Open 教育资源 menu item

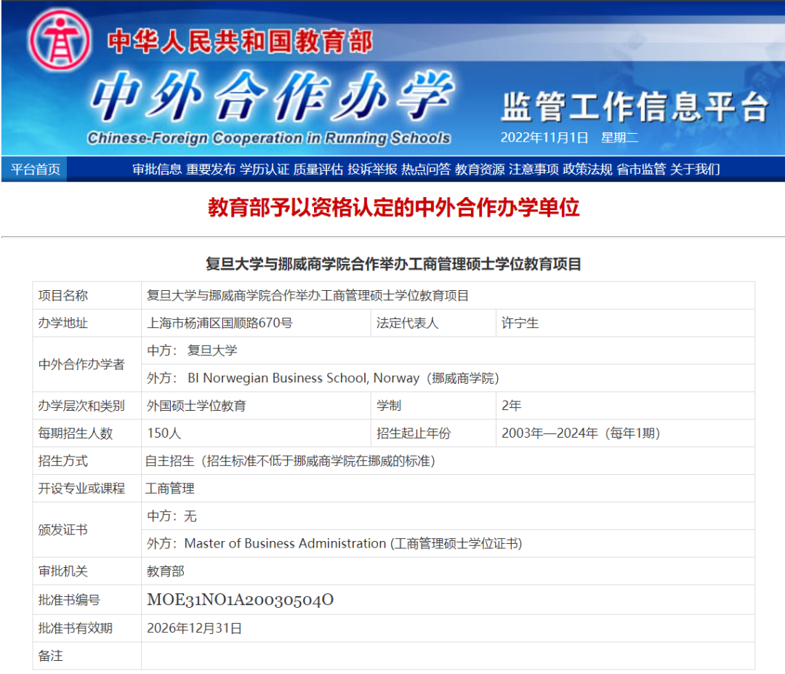480,169
